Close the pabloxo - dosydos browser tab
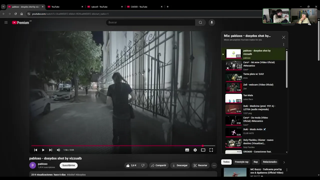The height and width of the screenshot is (180, 320). coord(42,7)
